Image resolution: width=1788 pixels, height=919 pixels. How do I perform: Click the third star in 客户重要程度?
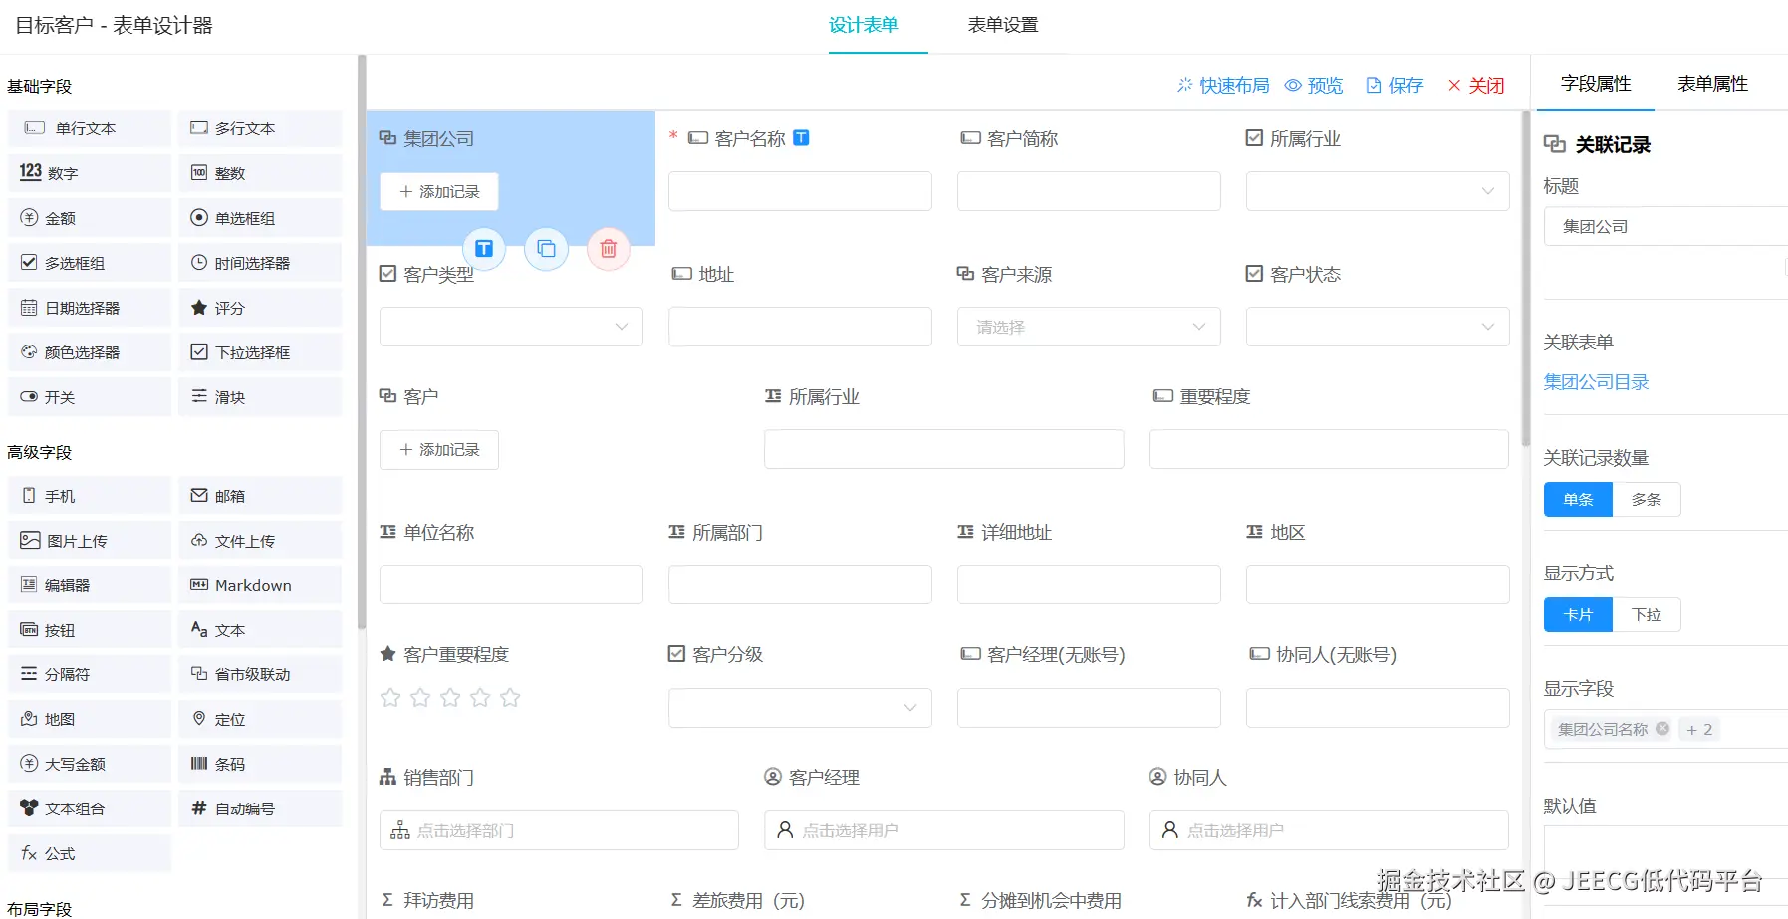[450, 698]
